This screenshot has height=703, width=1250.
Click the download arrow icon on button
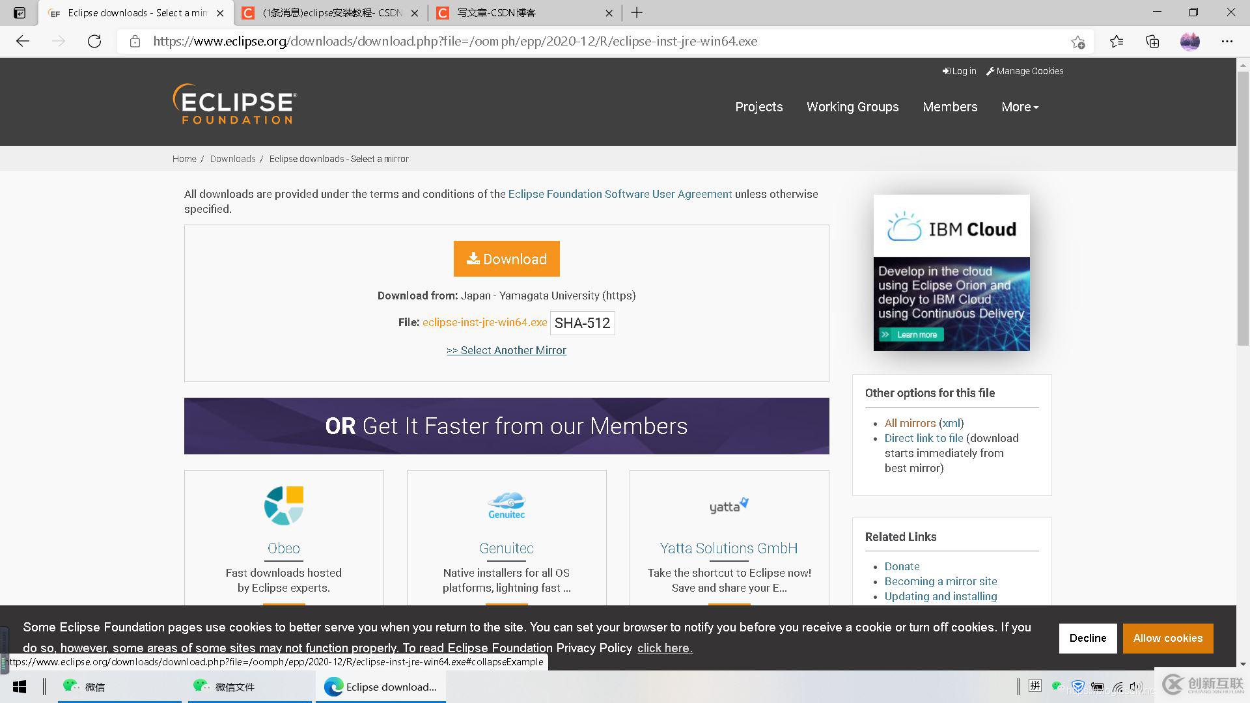click(x=473, y=258)
